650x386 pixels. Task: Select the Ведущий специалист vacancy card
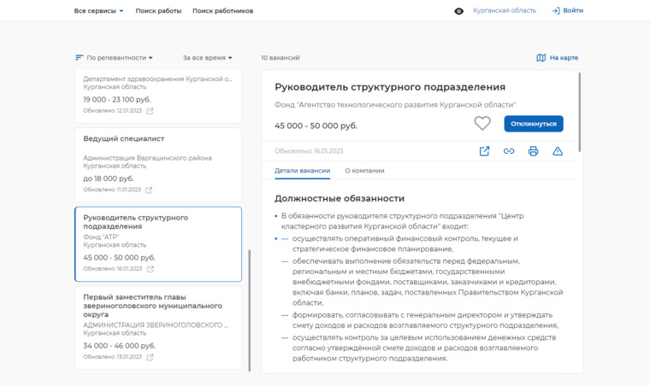coord(158,165)
